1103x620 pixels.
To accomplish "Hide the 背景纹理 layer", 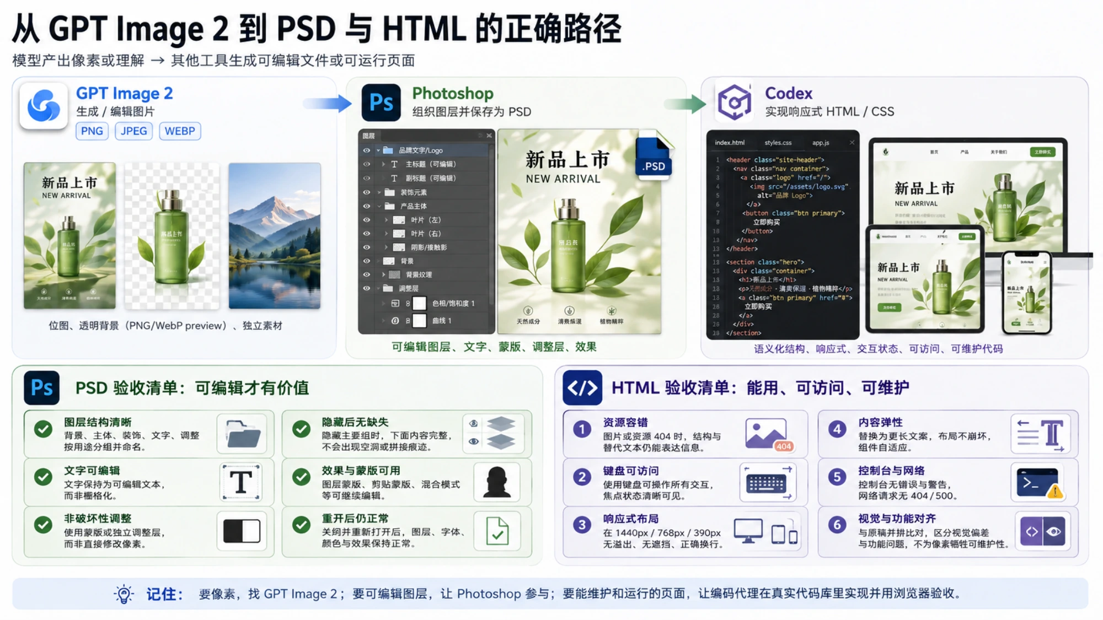I will point(367,274).
